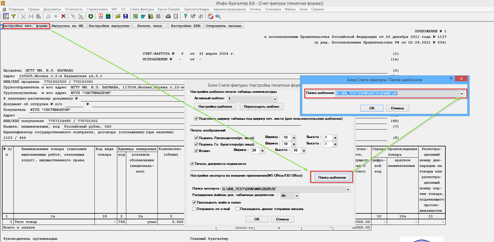The height and width of the screenshot is (242, 494).
Task: Click the table view icon in toolbar
Action: (x=6, y=16)
